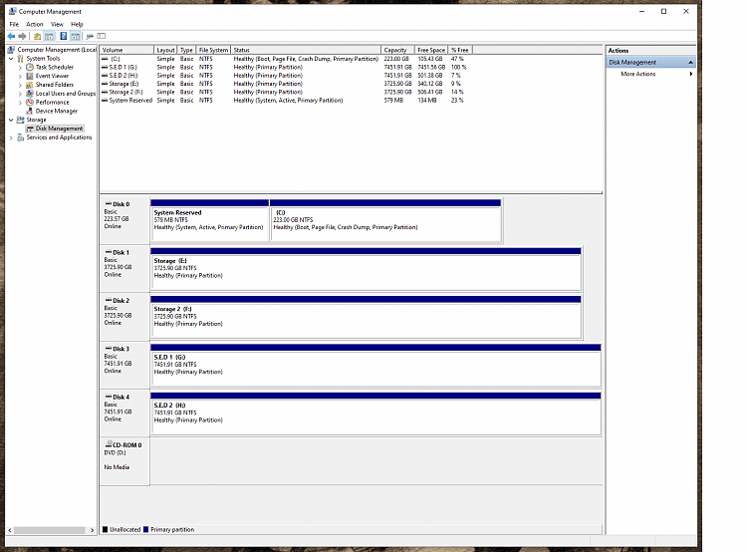Expand the Event Viewer node
Image resolution: width=747 pixels, height=552 pixels.
click(x=20, y=77)
